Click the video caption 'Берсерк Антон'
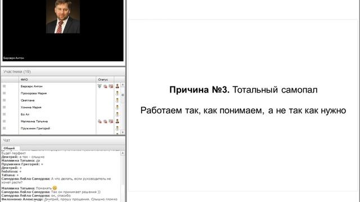This screenshot has width=360, height=202. point(13,58)
